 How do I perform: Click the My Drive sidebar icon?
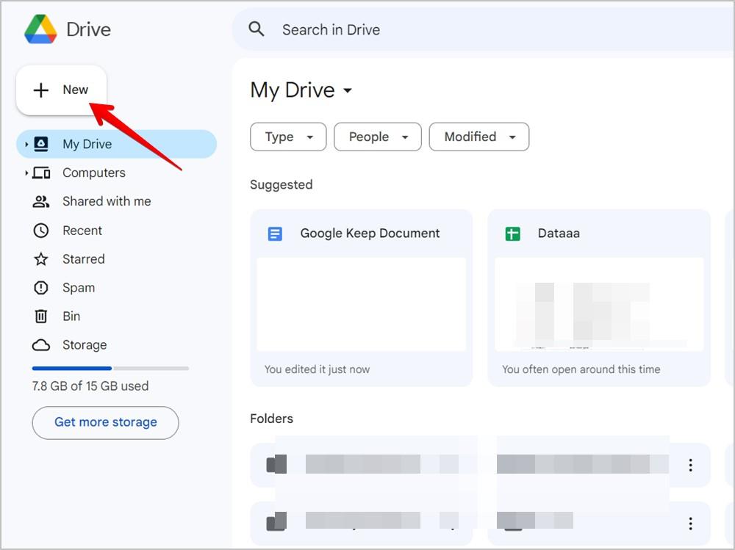click(x=41, y=144)
